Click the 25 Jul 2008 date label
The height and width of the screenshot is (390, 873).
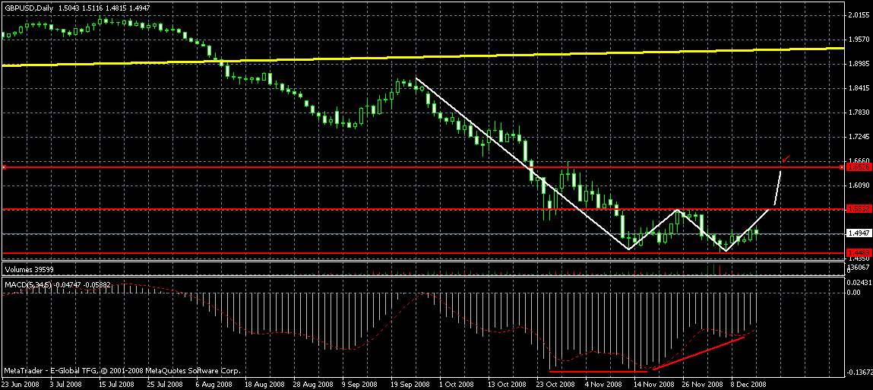coord(166,385)
